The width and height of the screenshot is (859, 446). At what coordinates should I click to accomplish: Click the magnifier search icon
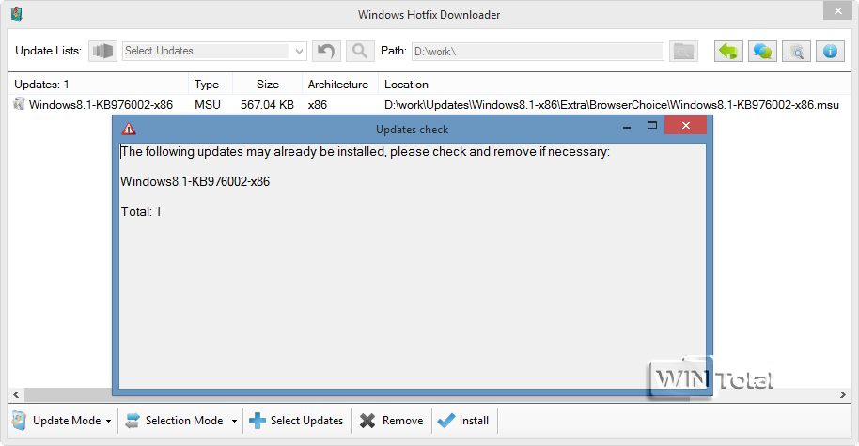tap(360, 51)
